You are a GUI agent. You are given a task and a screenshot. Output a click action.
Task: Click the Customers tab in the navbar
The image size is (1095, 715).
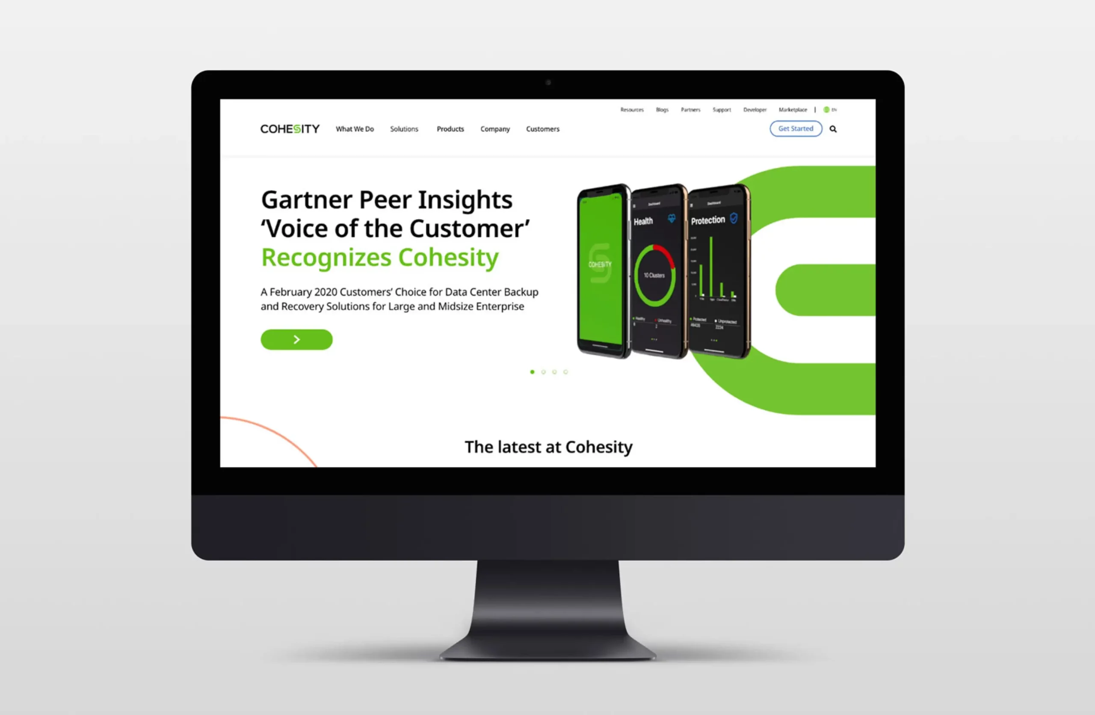coord(542,129)
